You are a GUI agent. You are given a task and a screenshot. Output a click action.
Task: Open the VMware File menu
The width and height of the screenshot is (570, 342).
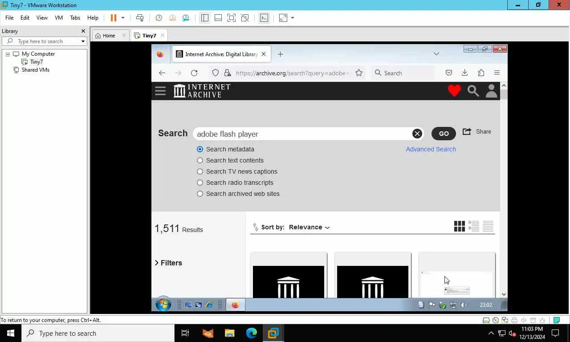9,18
